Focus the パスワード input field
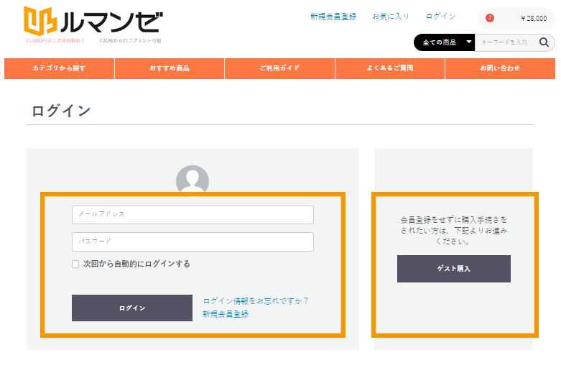The image size is (561, 368). click(x=193, y=241)
